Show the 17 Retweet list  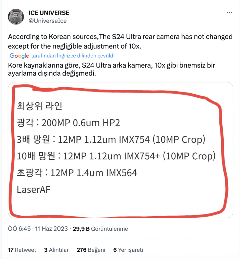pyautogui.click(x=22, y=250)
